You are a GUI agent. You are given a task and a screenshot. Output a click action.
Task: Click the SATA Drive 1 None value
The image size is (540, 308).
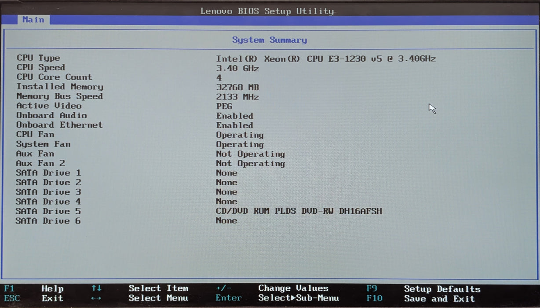pos(226,173)
